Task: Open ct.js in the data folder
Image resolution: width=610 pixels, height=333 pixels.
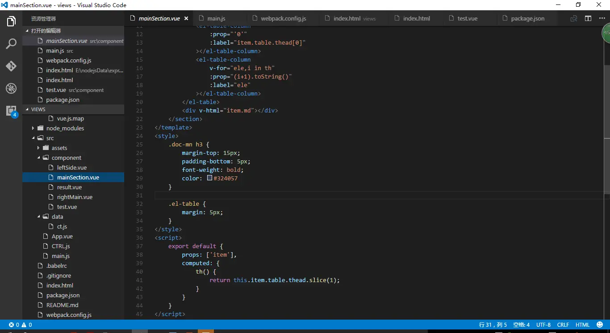Action: [73, 226]
